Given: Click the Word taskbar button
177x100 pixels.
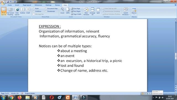Looking at the screenshot, I should pos(76,97).
